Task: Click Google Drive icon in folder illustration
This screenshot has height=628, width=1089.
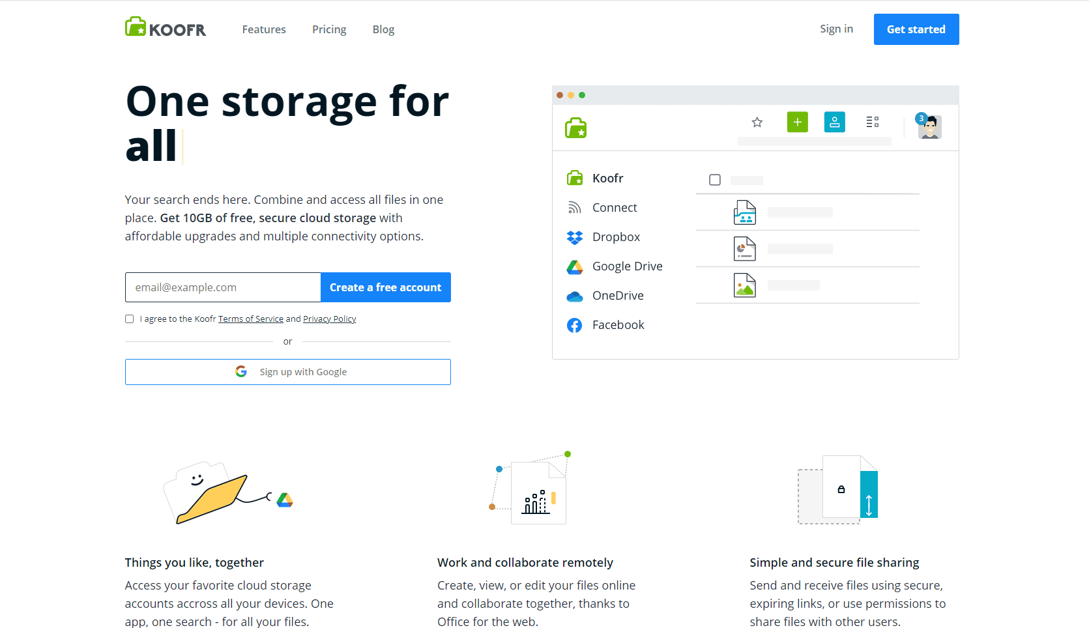Action: (285, 500)
